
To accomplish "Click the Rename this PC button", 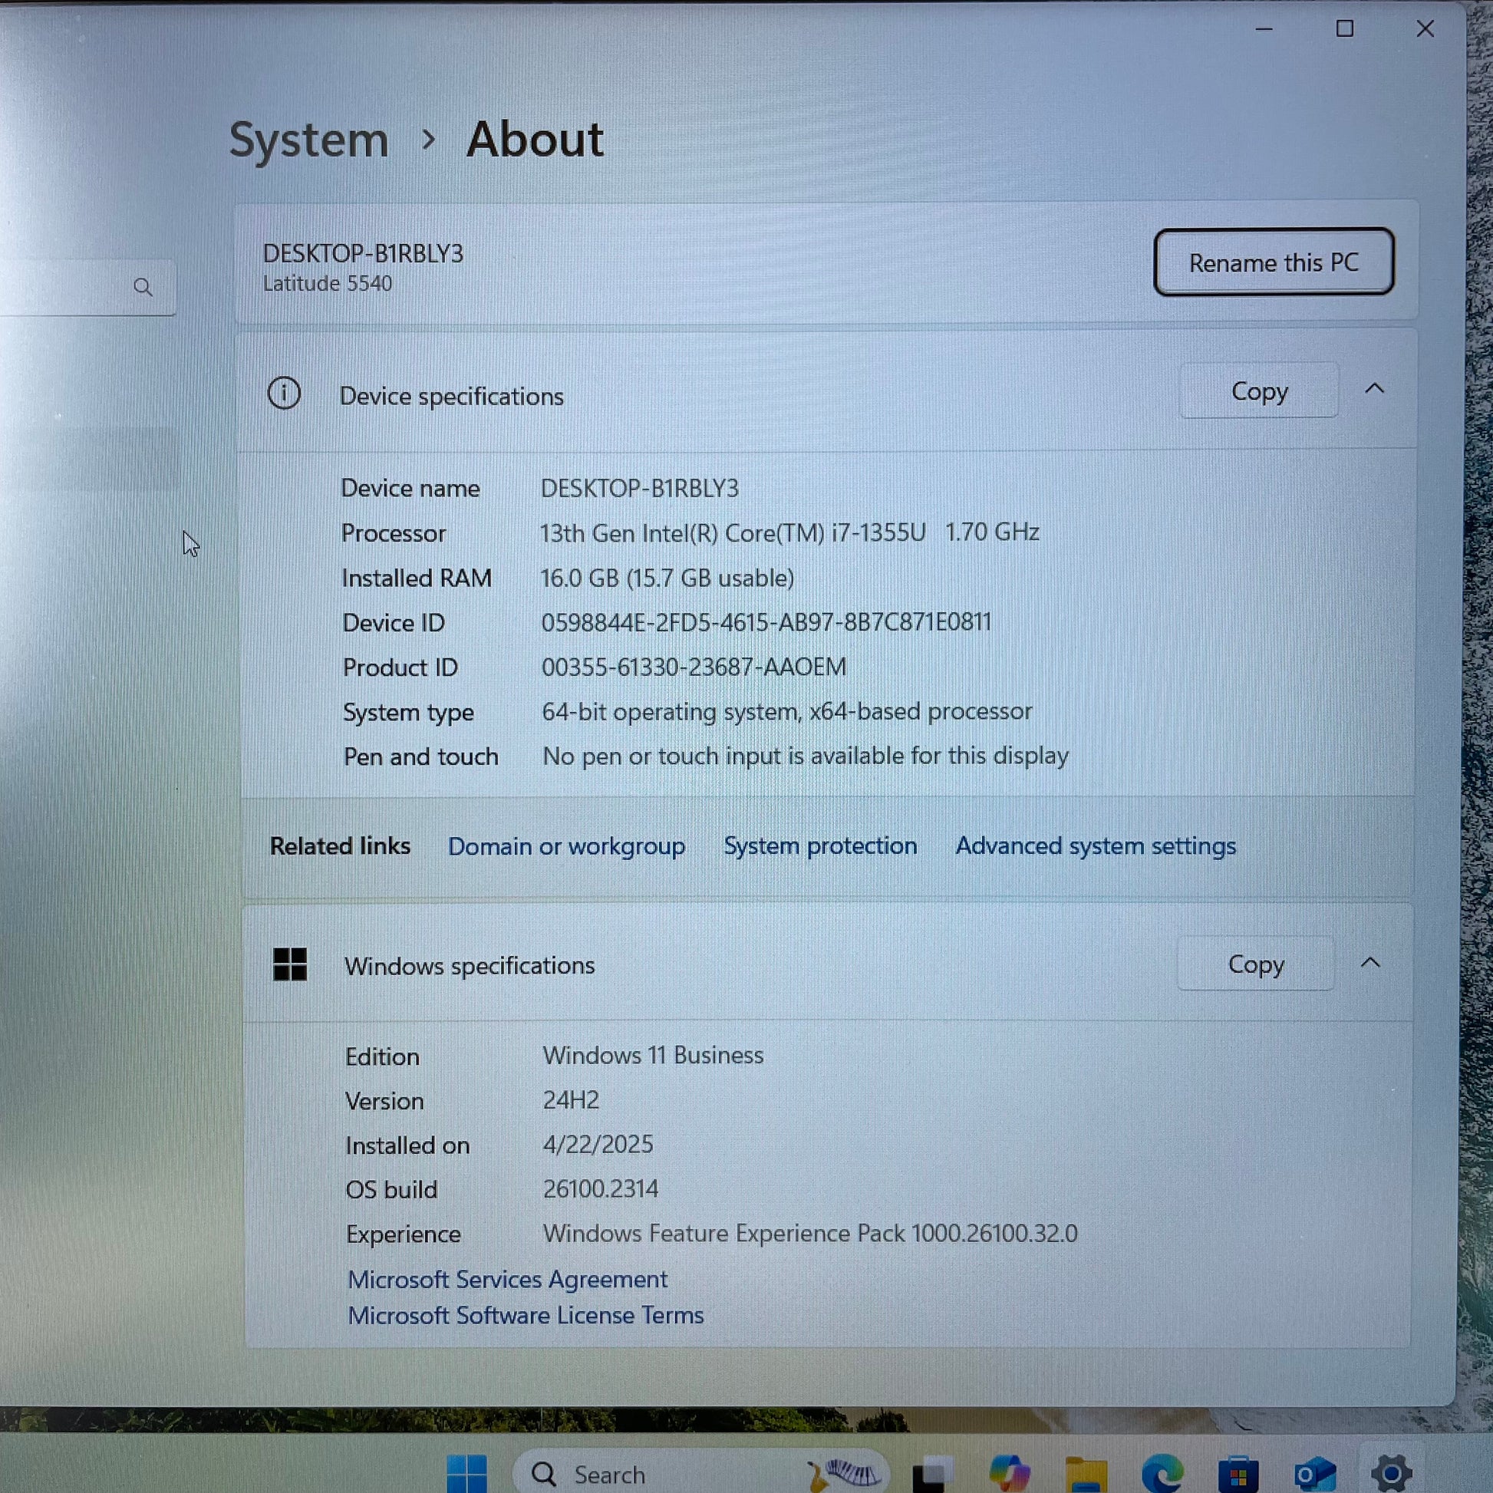I will pyautogui.click(x=1274, y=262).
